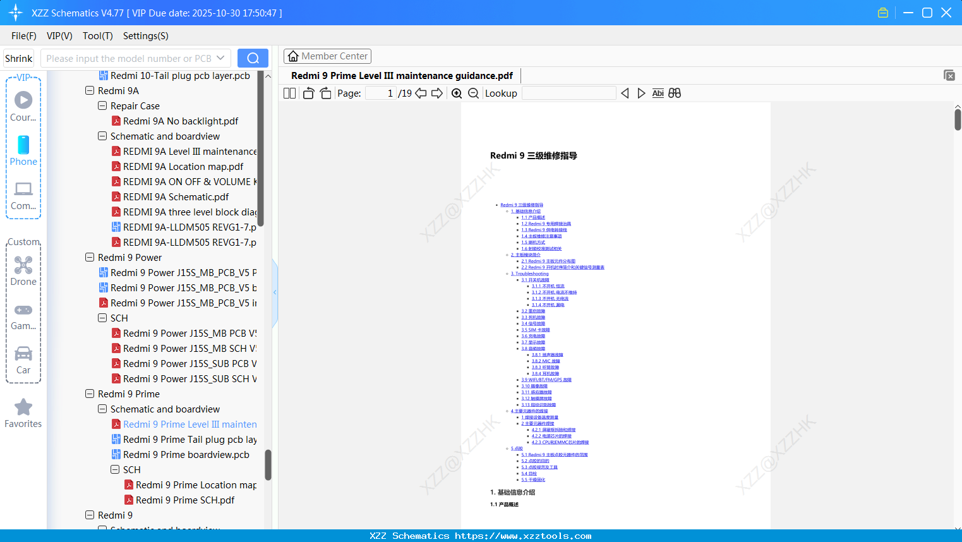Collapse SCH under Redmi 9 Power
Viewport: 962px width, 542px height.
coord(102,318)
